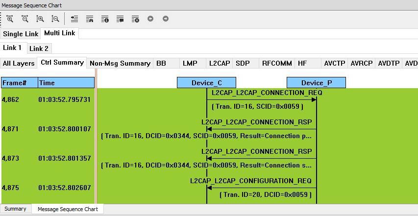Viewport: 418px width, 216px height.
Task: Click the vertical splitter beside the Time column
Action: (x=96, y=136)
